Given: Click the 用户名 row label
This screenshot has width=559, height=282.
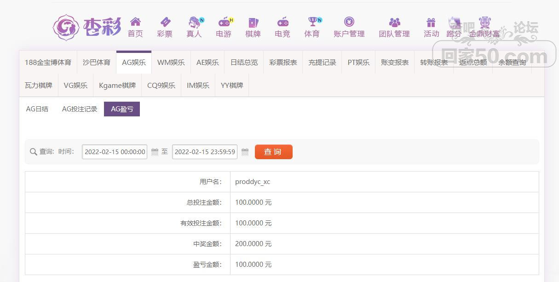Looking at the screenshot, I should (211, 182).
